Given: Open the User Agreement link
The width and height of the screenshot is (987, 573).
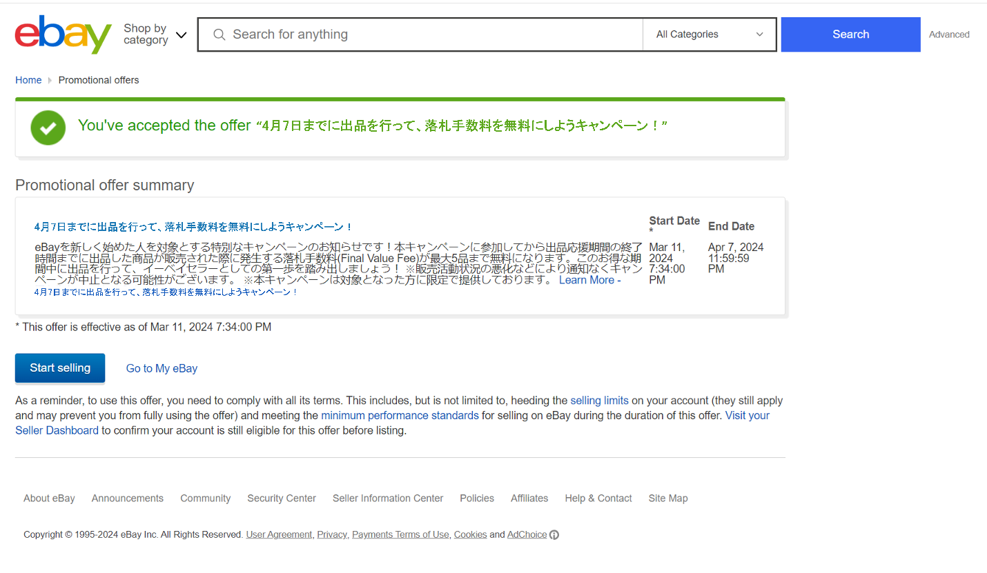Looking at the screenshot, I should pos(279,535).
